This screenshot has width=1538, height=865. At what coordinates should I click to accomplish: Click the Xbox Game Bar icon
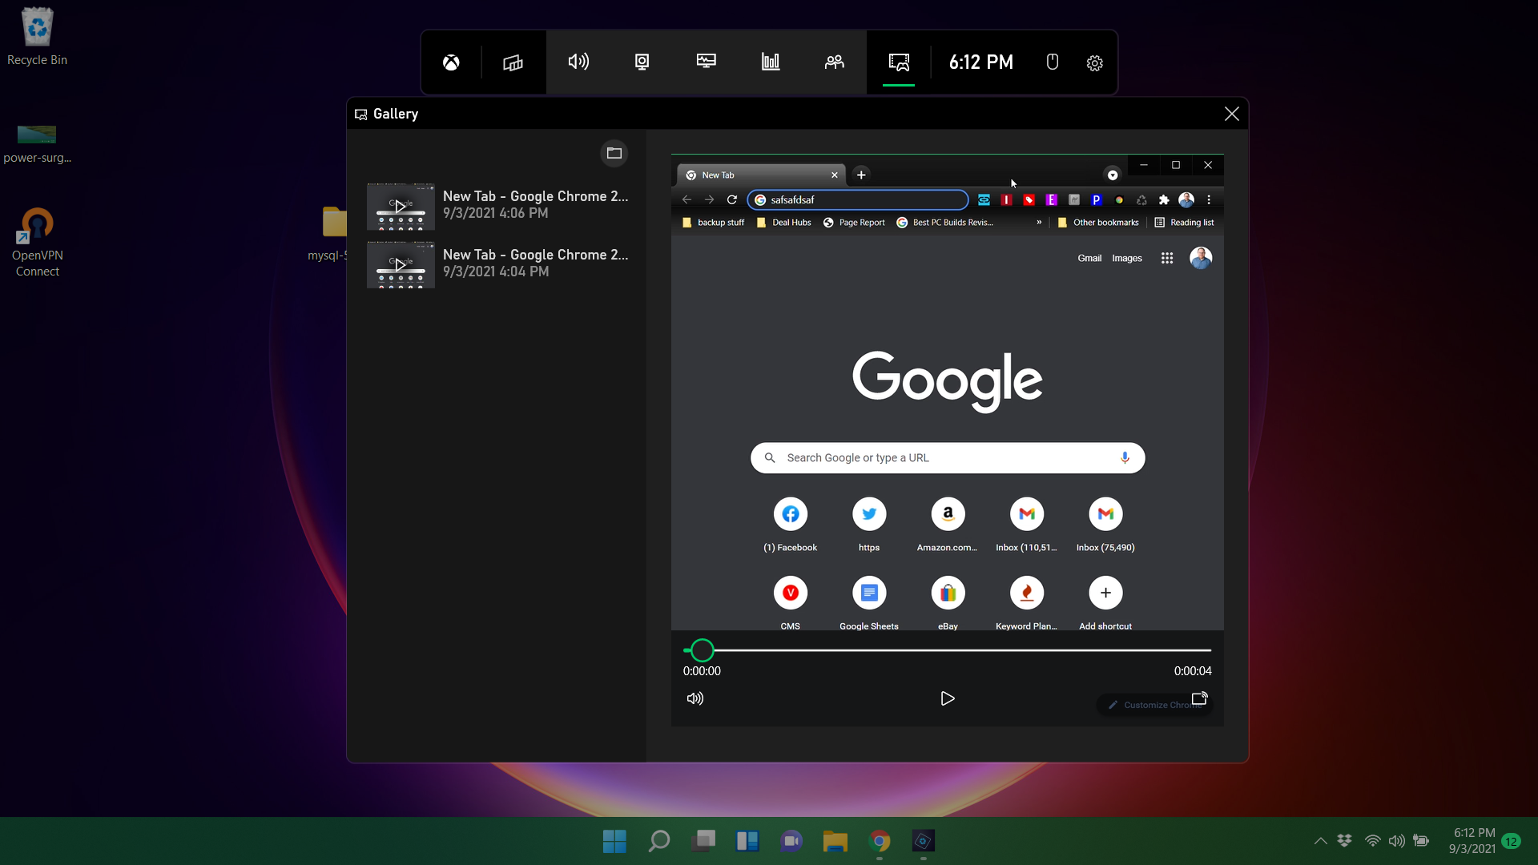click(450, 62)
